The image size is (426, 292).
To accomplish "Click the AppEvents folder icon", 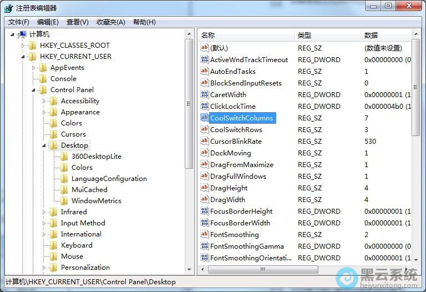I will pos(43,68).
